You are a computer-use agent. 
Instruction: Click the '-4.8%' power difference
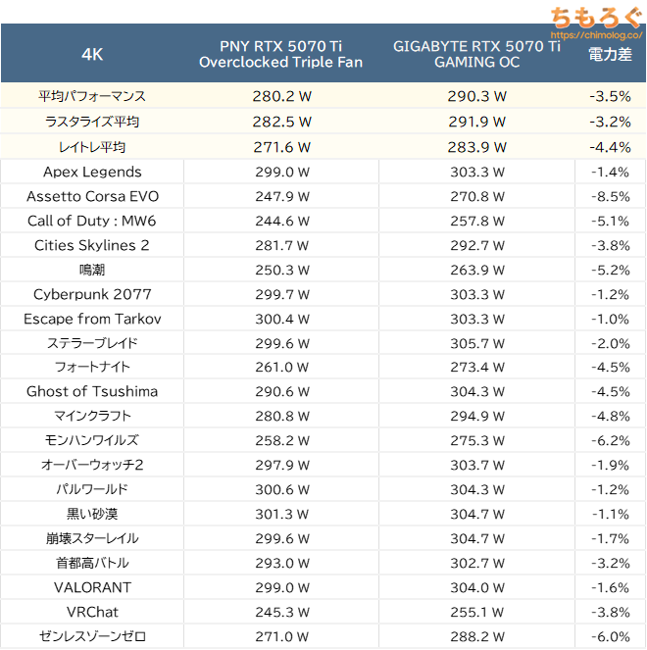610,416
